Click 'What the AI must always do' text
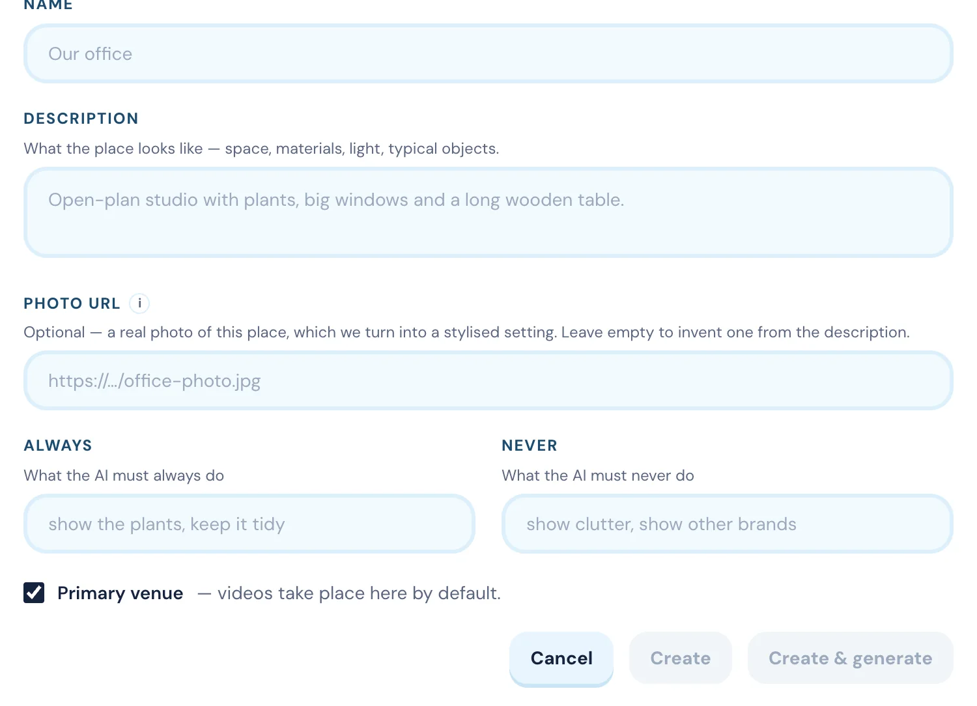The image size is (977, 706). (x=124, y=475)
